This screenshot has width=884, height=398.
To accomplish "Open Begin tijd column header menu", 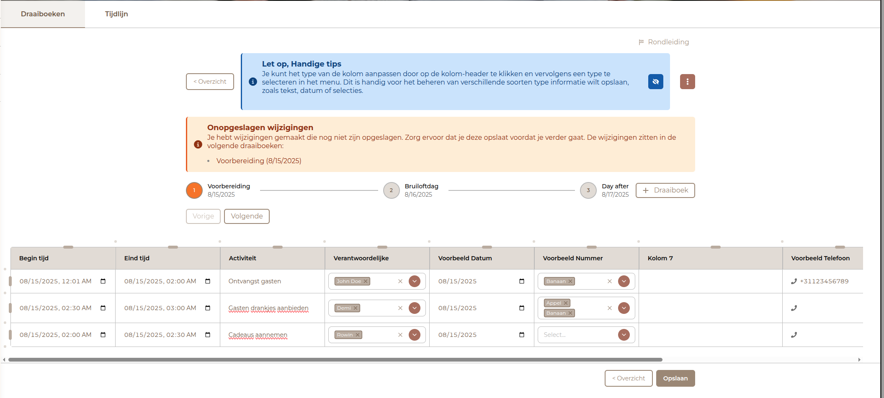I will 63,258.
